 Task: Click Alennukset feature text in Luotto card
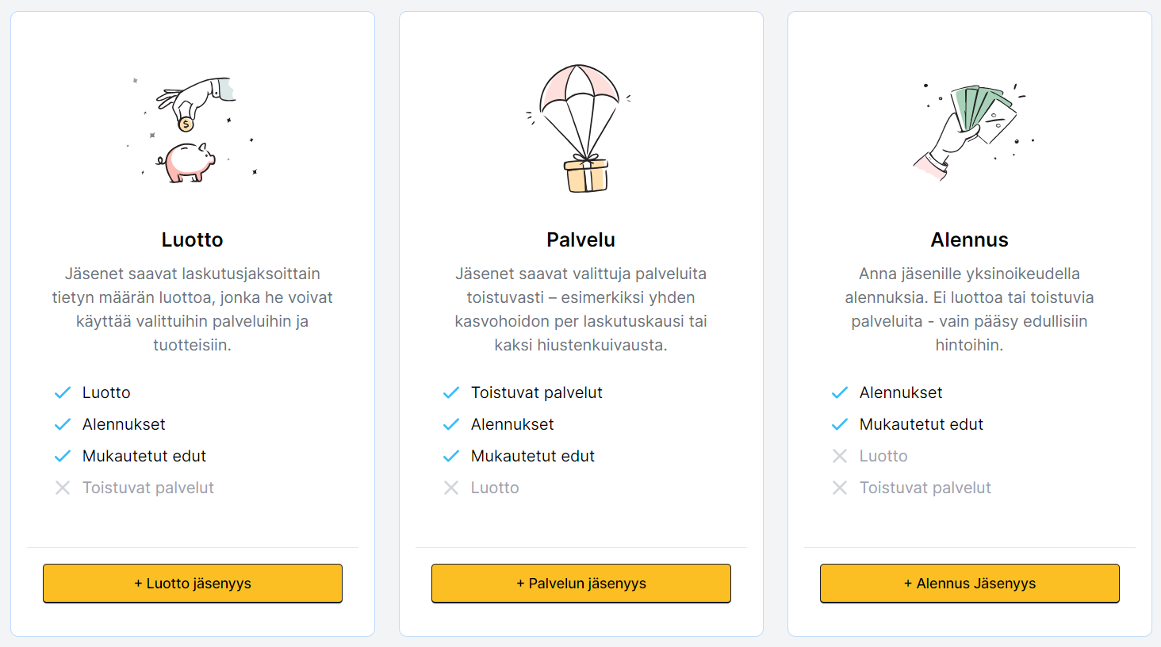tap(124, 424)
